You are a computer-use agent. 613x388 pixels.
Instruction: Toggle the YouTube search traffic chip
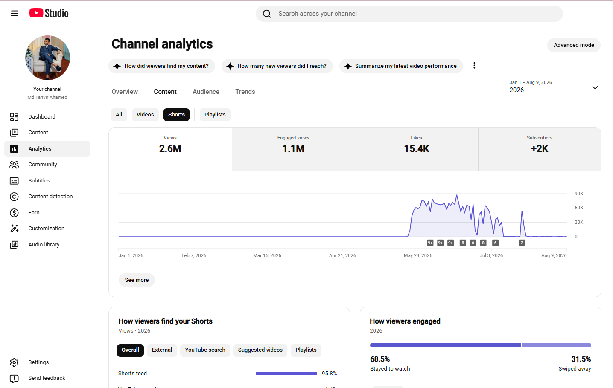click(205, 350)
